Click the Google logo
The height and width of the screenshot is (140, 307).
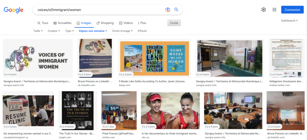pyautogui.click(x=13, y=10)
